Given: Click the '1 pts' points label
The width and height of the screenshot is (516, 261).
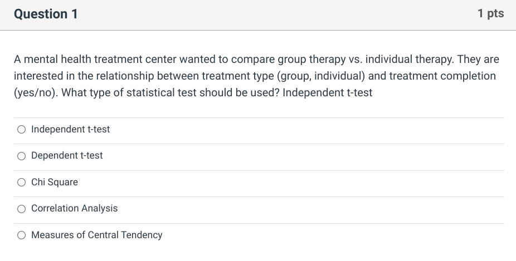Looking at the screenshot, I should click(491, 13).
